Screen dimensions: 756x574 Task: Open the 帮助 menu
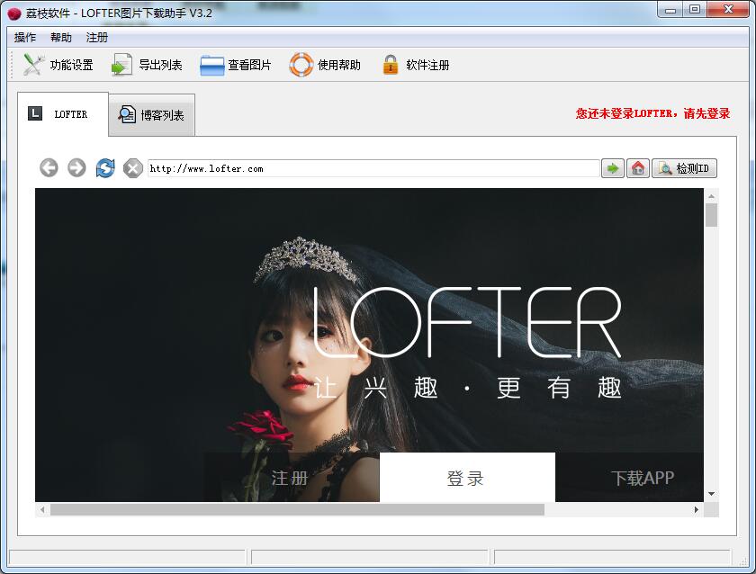coord(59,38)
